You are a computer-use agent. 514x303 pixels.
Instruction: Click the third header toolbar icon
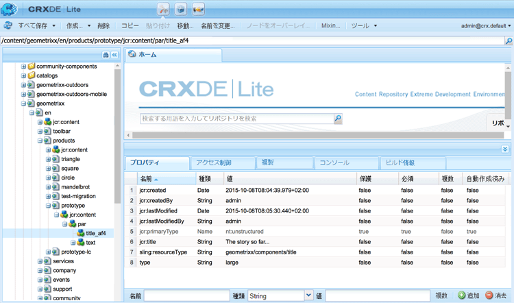pyautogui.click(x=198, y=9)
